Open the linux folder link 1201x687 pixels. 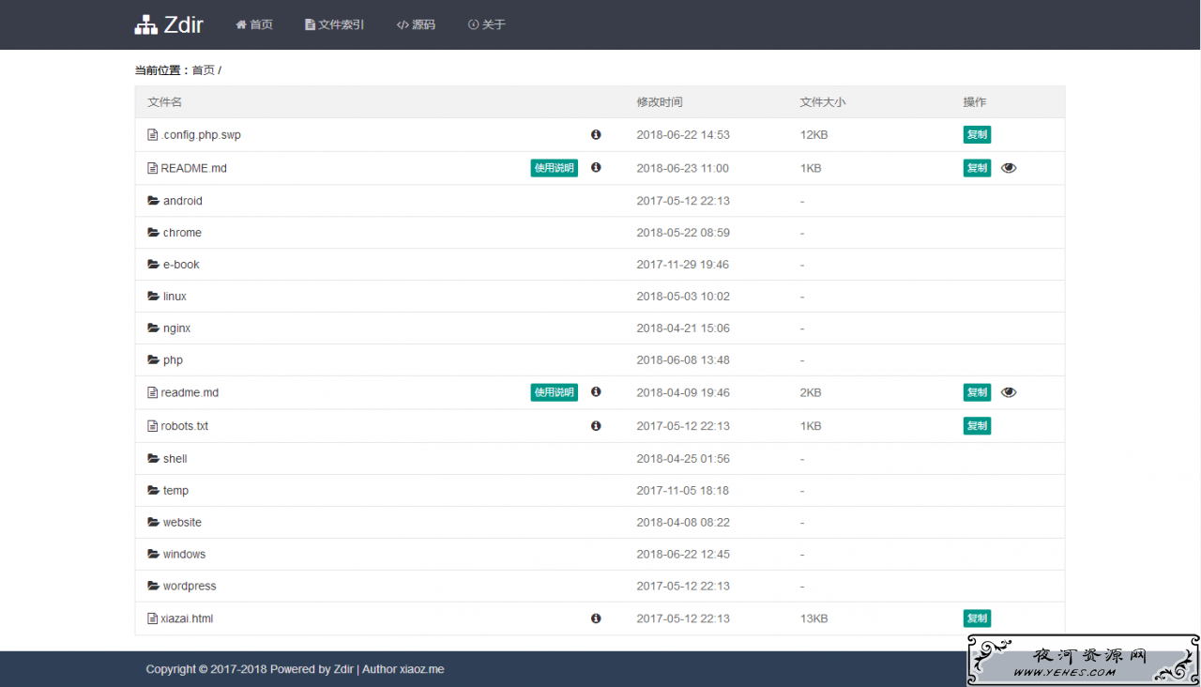tap(175, 297)
